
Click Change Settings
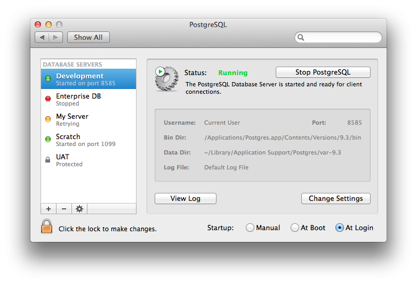[335, 198]
